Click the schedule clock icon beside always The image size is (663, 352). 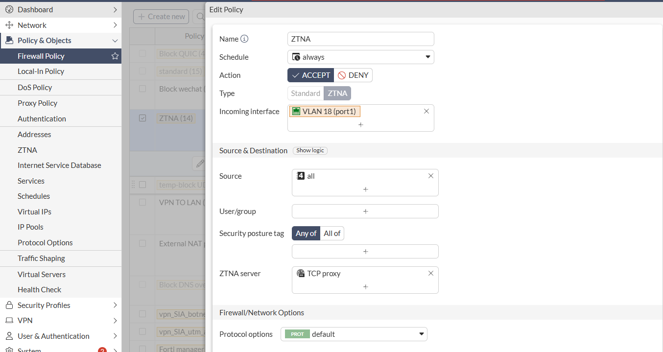pyautogui.click(x=296, y=57)
